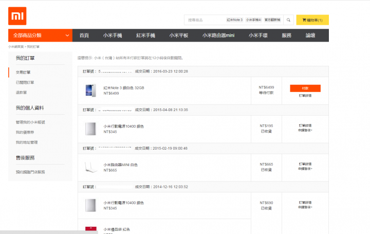The height and width of the screenshot is (234, 370).
Task: Click the magnifier search icon
Action: [x=288, y=20]
